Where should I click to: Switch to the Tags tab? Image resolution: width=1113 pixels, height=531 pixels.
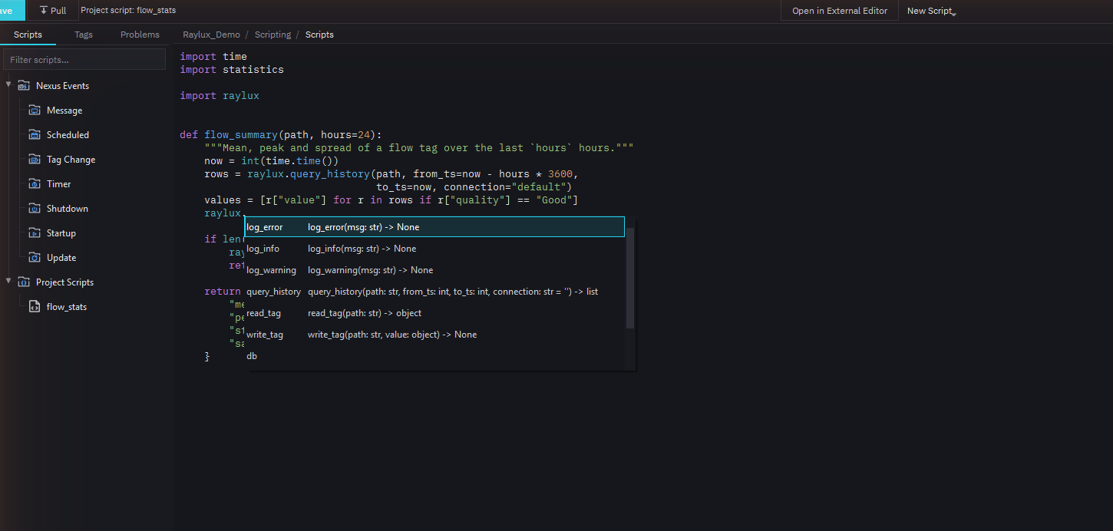point(84,35)
